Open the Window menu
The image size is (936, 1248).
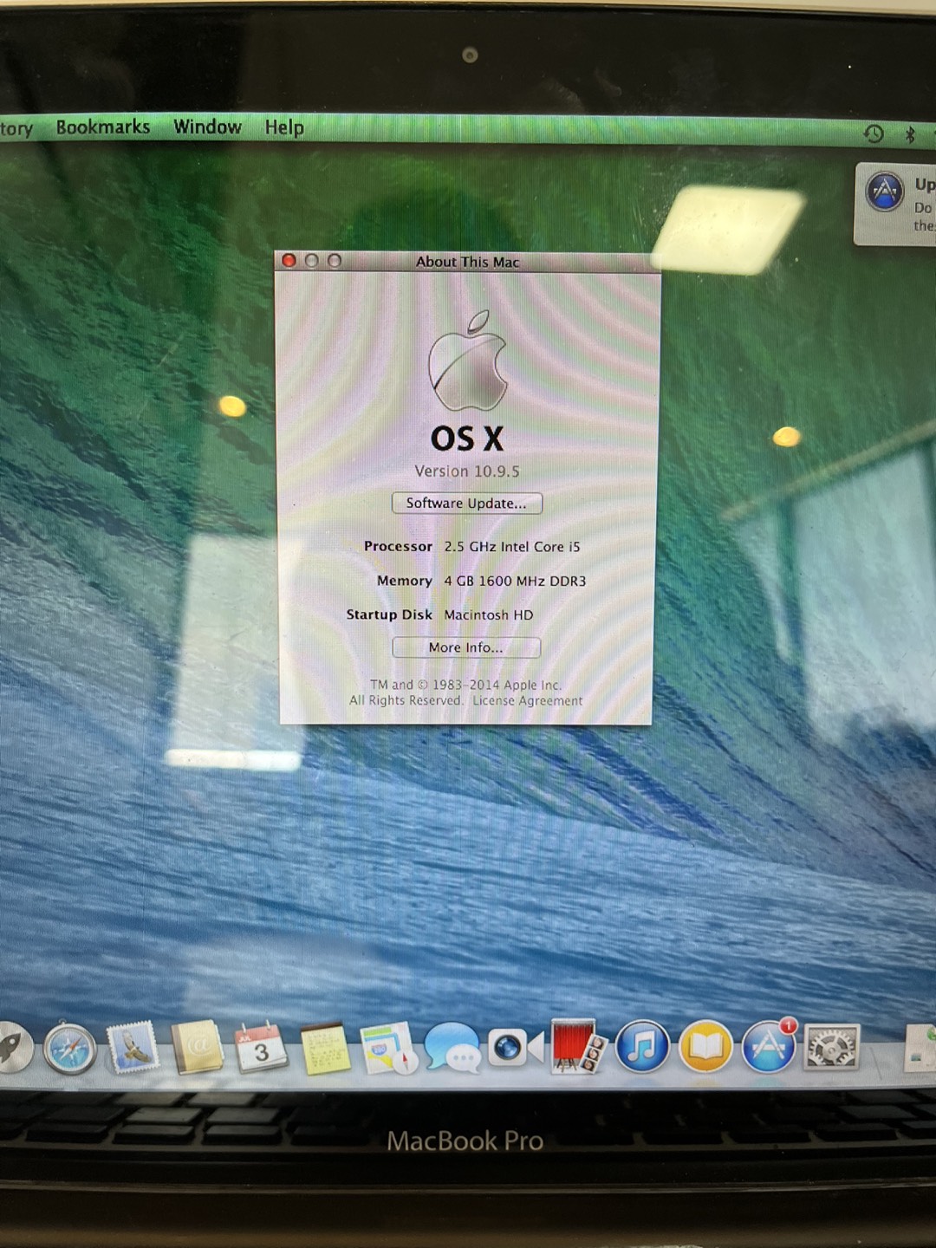pyautogui.click(x=207, y=127)
